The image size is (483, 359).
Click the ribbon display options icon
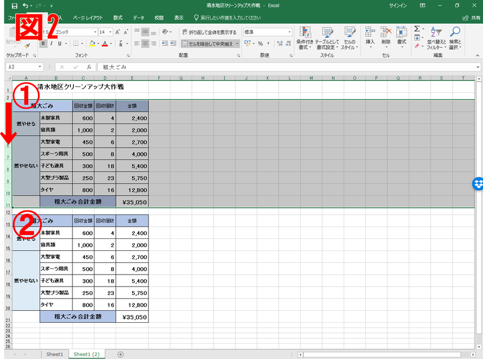click(422, 6)
